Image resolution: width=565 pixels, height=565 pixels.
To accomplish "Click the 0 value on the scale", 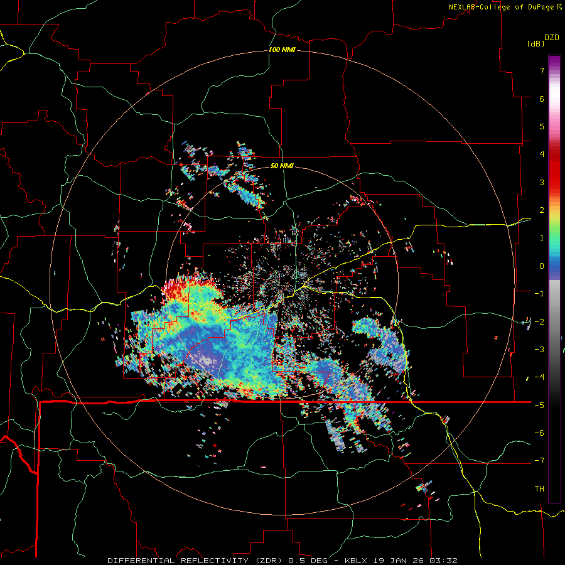I will [x=542, y=266].
